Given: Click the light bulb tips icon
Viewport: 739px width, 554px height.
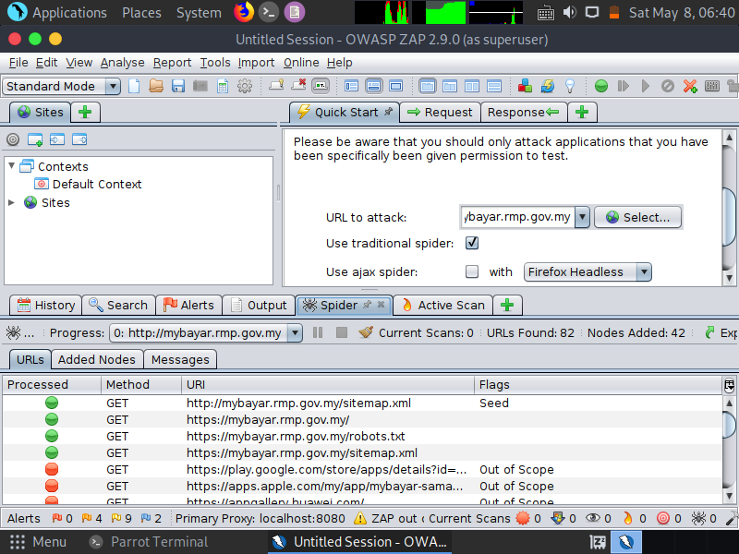Looking at the screenshot, I should pos(570,86).
